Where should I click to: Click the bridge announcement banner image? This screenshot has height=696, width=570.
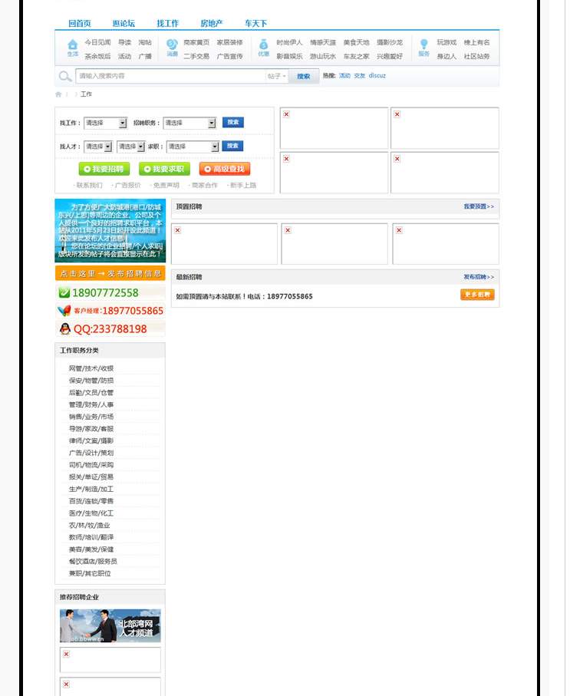(x=110, y=231)
